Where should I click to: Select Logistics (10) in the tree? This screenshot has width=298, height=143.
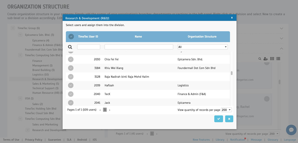(x=41, y=75)
